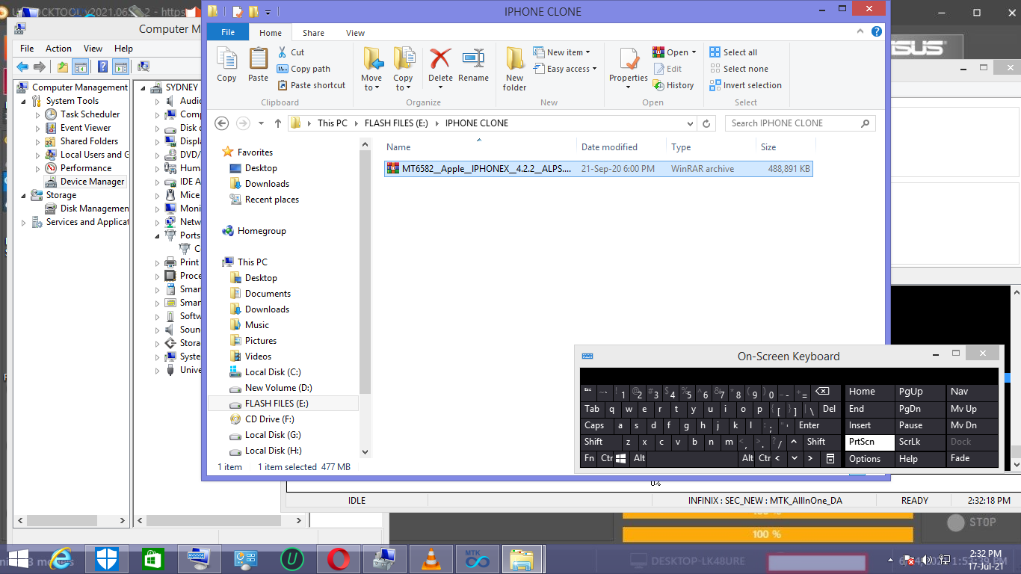Switch to the Share ribbon tab
1021x574 pixels.
tap(313, 33)
